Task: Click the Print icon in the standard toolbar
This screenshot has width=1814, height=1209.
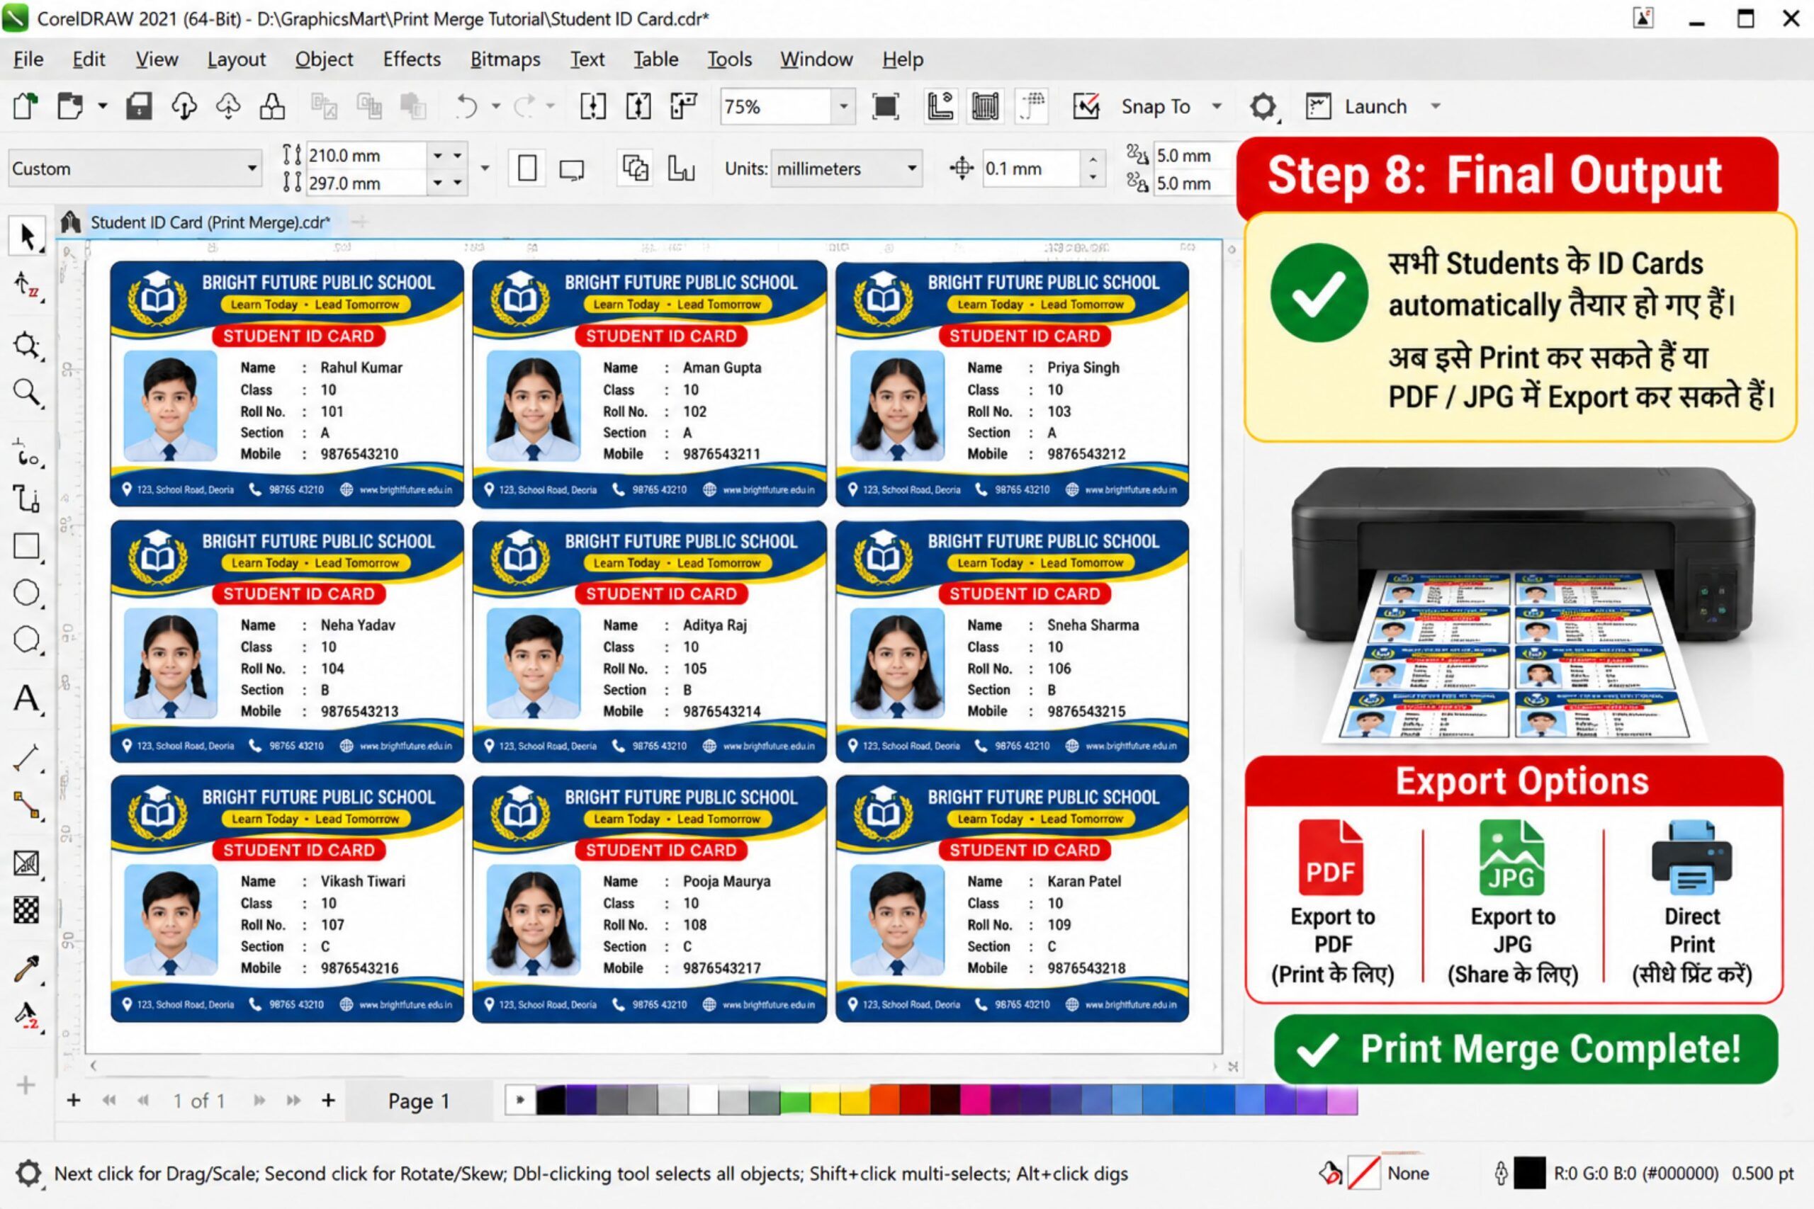Action: [x=272, y=106]
